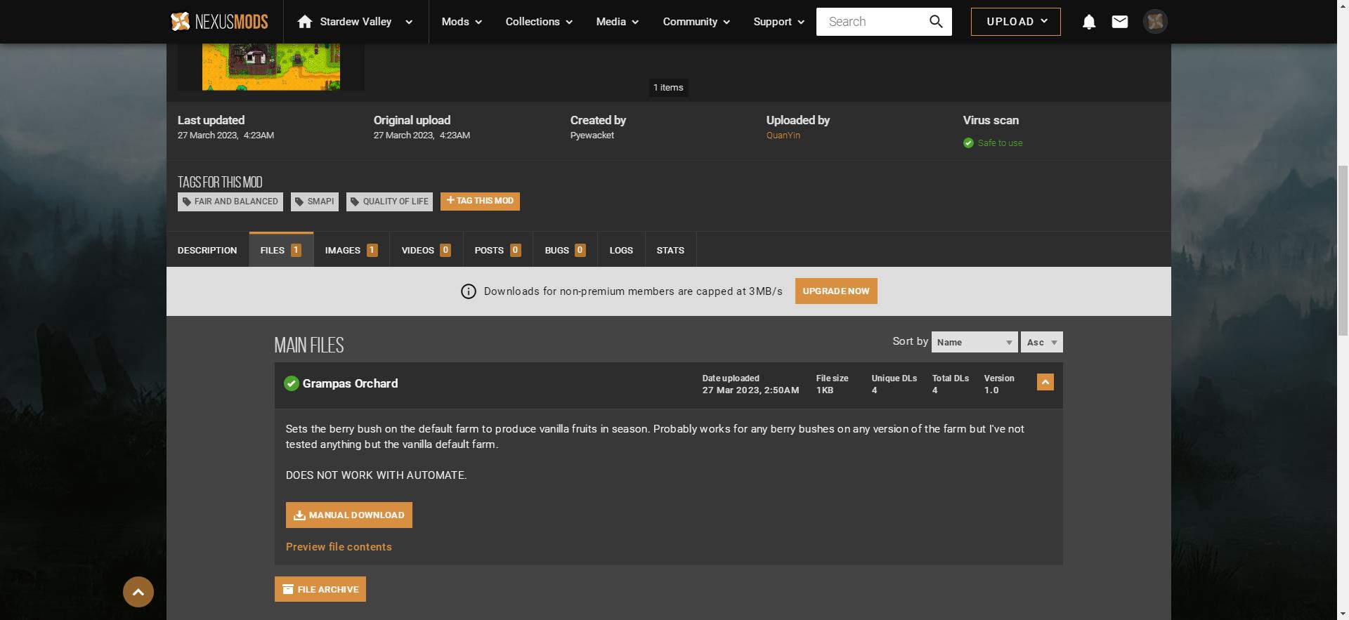Expand the Stardew Valley game dropdown
Screen dimensions: 1349x620
[409, 22]
